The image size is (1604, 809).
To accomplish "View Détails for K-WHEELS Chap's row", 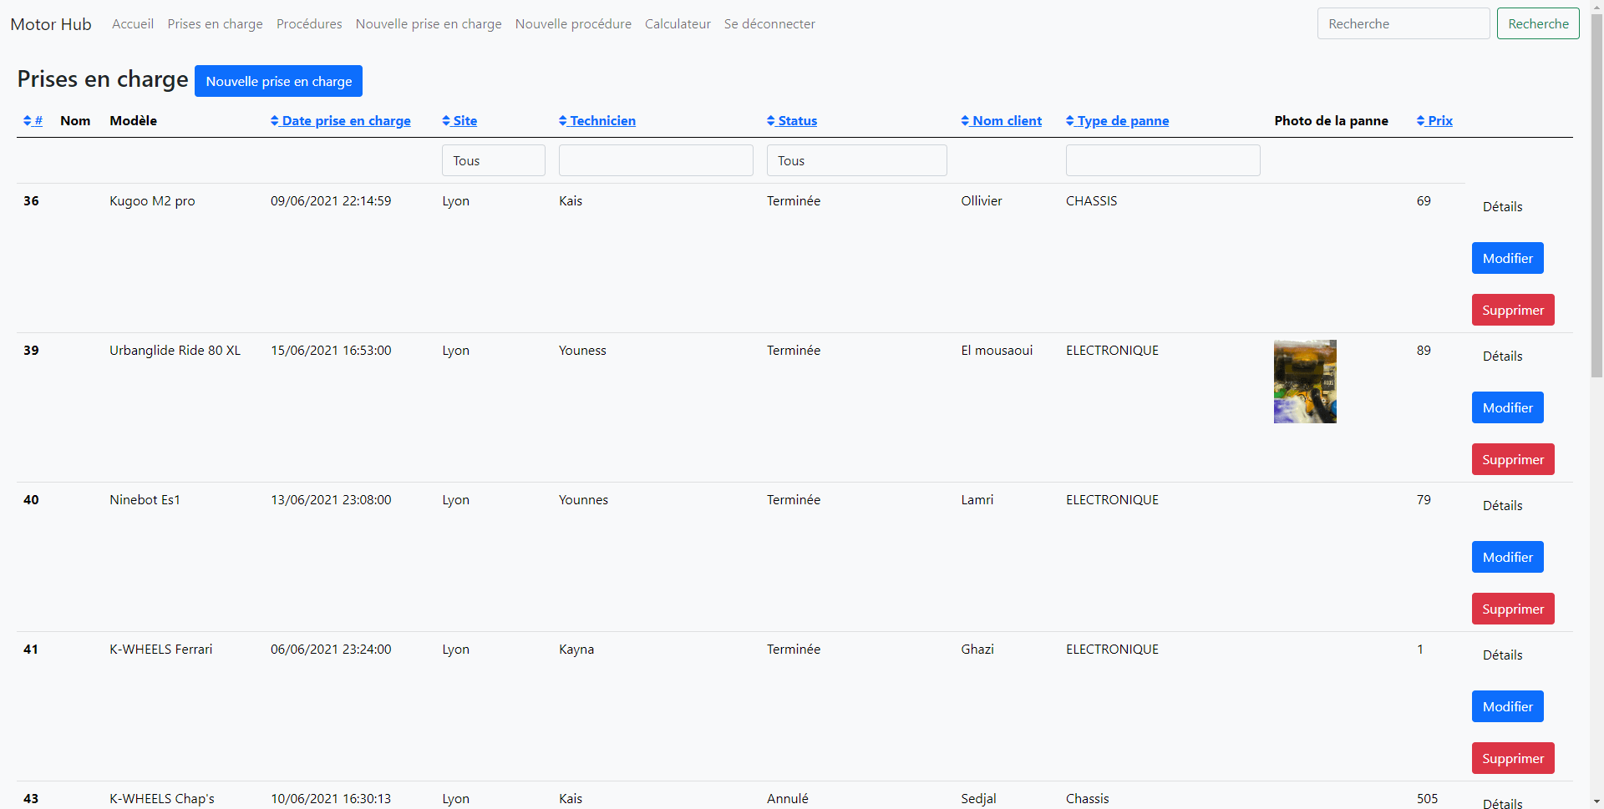I will coord(1502,803).
